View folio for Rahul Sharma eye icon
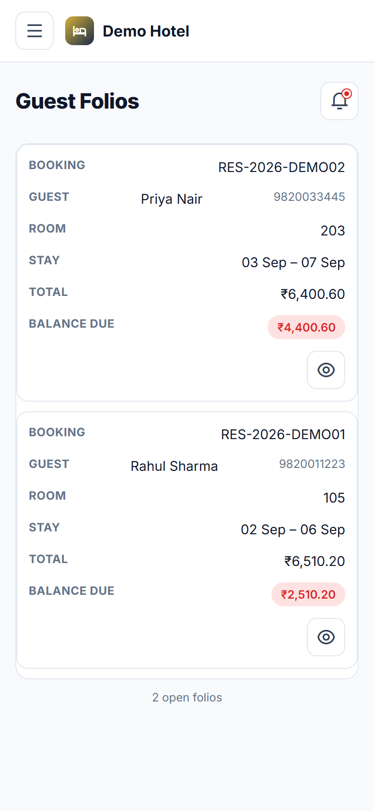The height and width of the screenshot is (811, 374). (326, 637)
